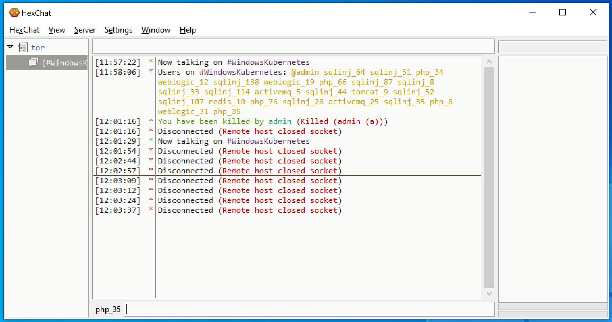Open the Help menu

point(188,30)
